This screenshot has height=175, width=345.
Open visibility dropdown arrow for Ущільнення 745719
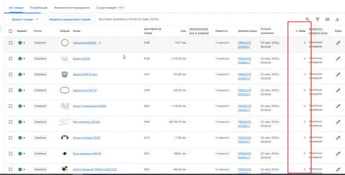pos(24,90)
